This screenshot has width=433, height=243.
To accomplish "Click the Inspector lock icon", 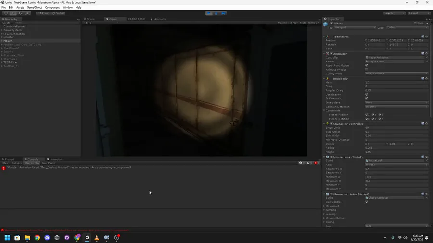I will pyautogui.click(x=426, y=19).
